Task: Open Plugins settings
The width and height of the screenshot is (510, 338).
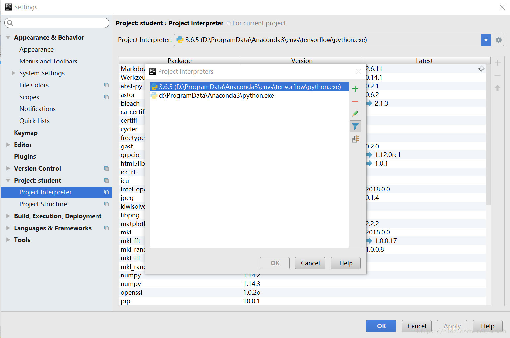Action: click(25, 156)
